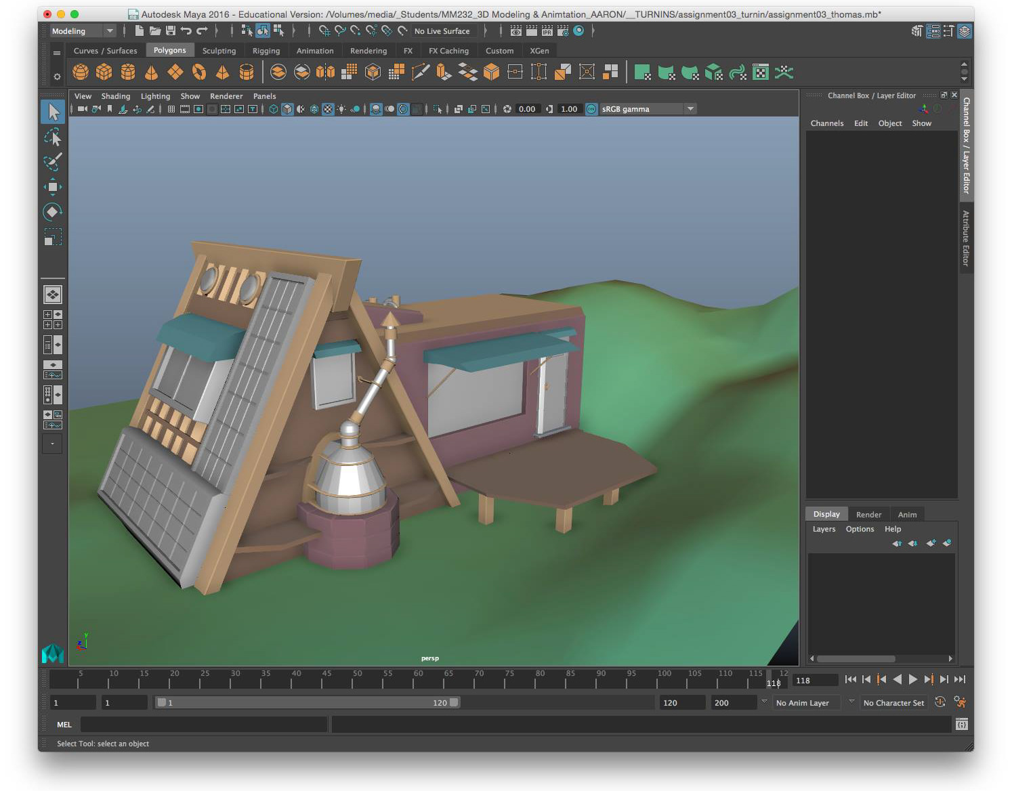This screenshot has width=1012, height=791.
Task: Toggle color management ON button
Action: tap(591, 109)
